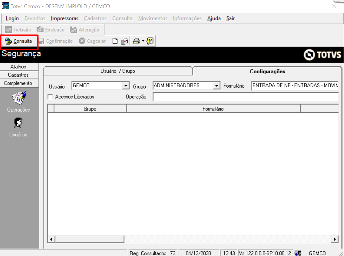Click the TOTVS logo in the banner

click(x=323, y=55)
